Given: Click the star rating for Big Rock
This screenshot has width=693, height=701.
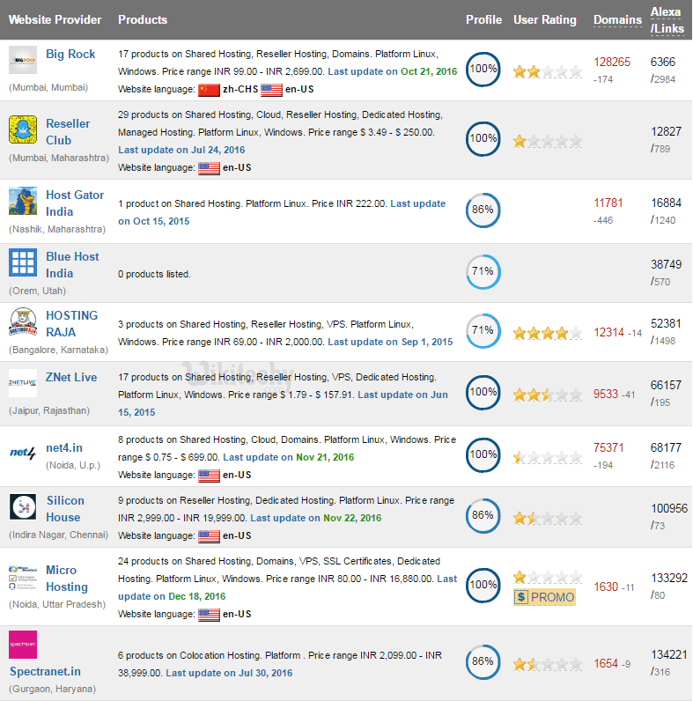Looking at the screenshot, I should 548,71.
